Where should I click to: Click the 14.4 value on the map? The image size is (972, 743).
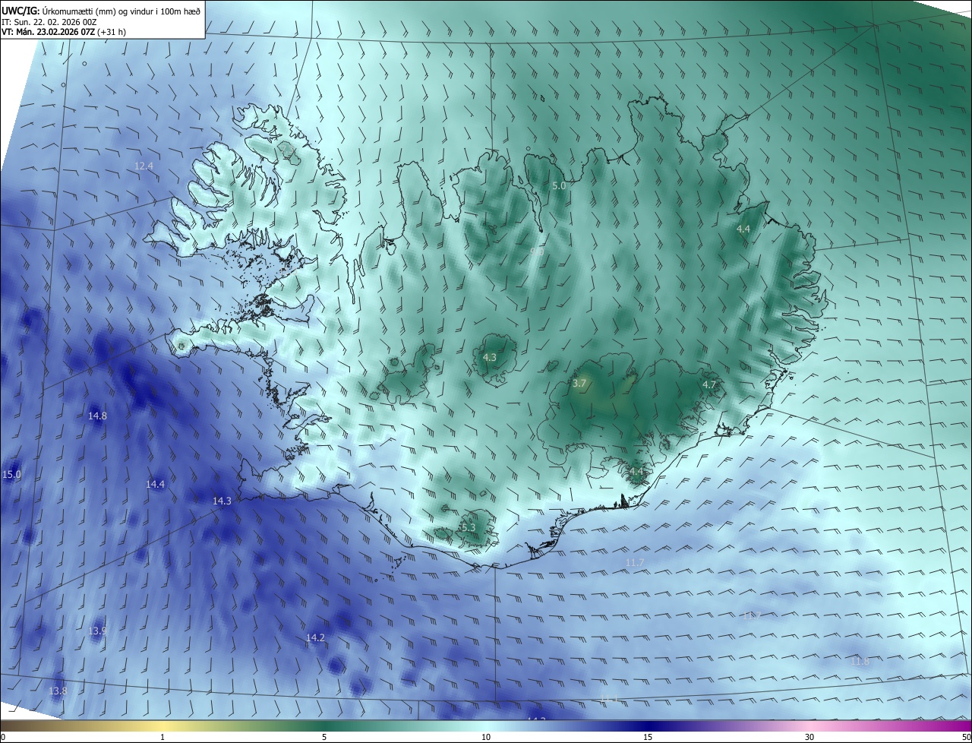(x=155, y=484)
